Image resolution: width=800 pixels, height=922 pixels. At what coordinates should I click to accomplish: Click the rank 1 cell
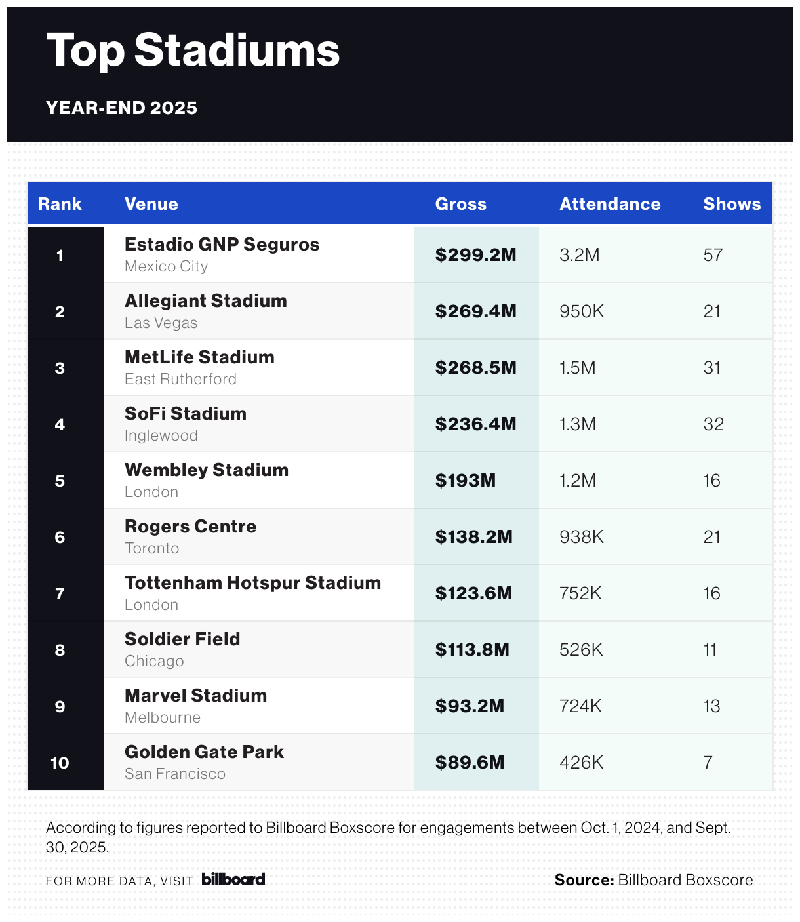point(66,255)
